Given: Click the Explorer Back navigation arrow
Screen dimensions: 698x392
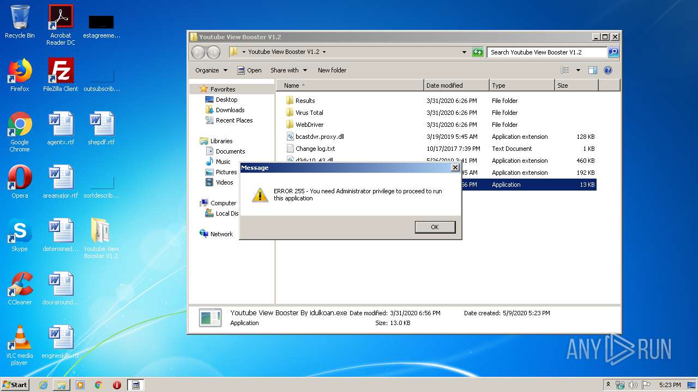Looking at the screenshot, I should (x=198, y=52).
